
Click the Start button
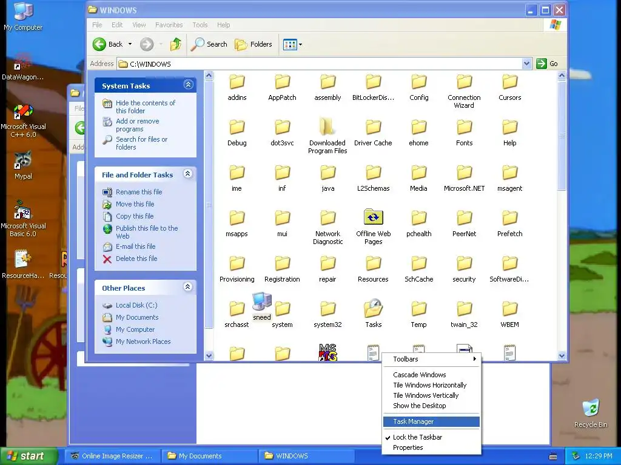point(29,456)
